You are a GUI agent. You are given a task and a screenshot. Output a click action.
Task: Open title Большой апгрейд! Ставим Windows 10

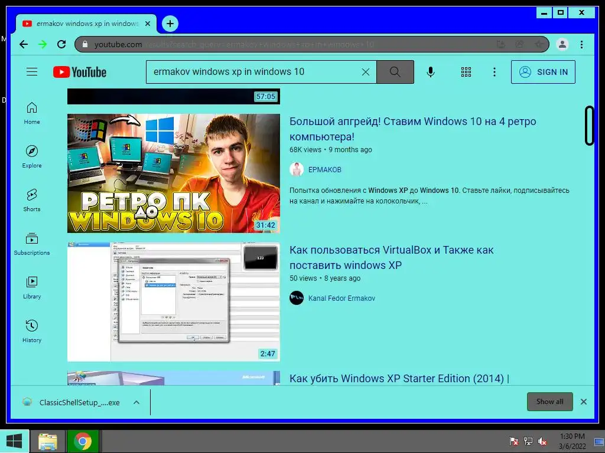pos(412,129)
